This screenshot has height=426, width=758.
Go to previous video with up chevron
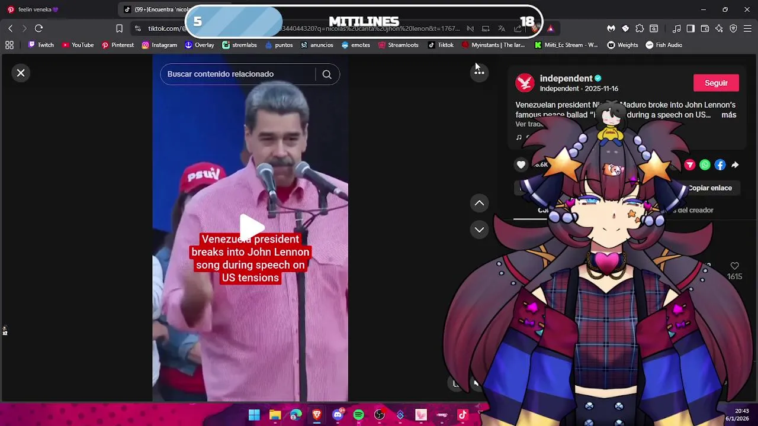tap(479, 203)
